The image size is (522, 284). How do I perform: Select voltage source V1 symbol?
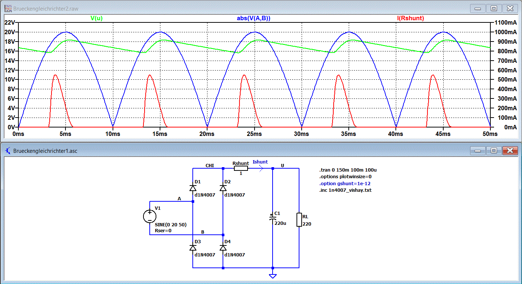150,216
